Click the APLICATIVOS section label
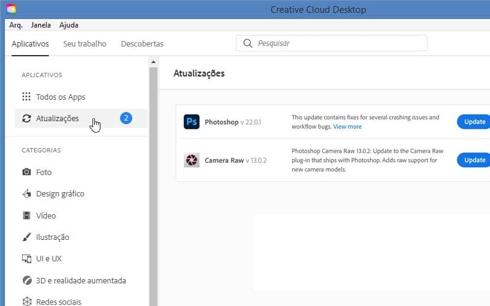This screenshot has height=306, width=490. tap(42, 75)
